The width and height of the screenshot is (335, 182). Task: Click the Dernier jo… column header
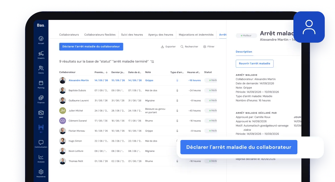pos(118,72)
